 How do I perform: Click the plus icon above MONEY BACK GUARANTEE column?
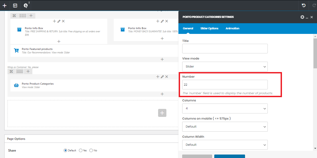(158, 21)
